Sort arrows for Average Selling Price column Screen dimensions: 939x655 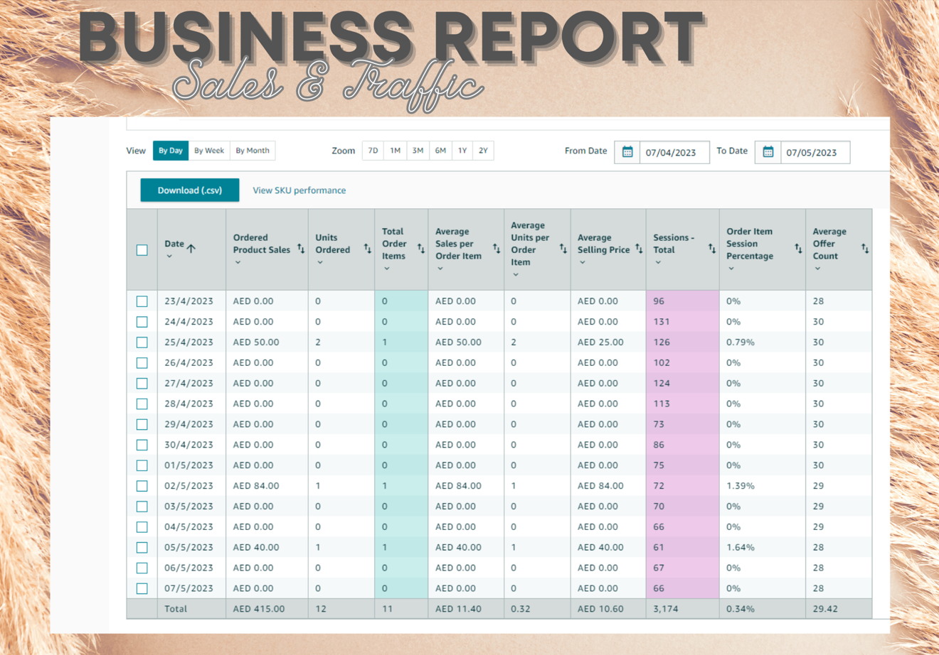coord(639,249)
